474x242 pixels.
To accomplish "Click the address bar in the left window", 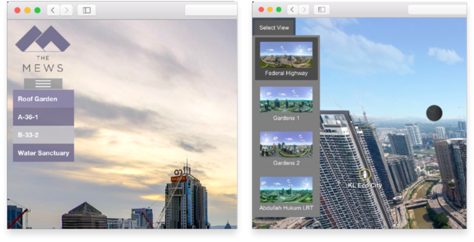I will tap(211, 10).
